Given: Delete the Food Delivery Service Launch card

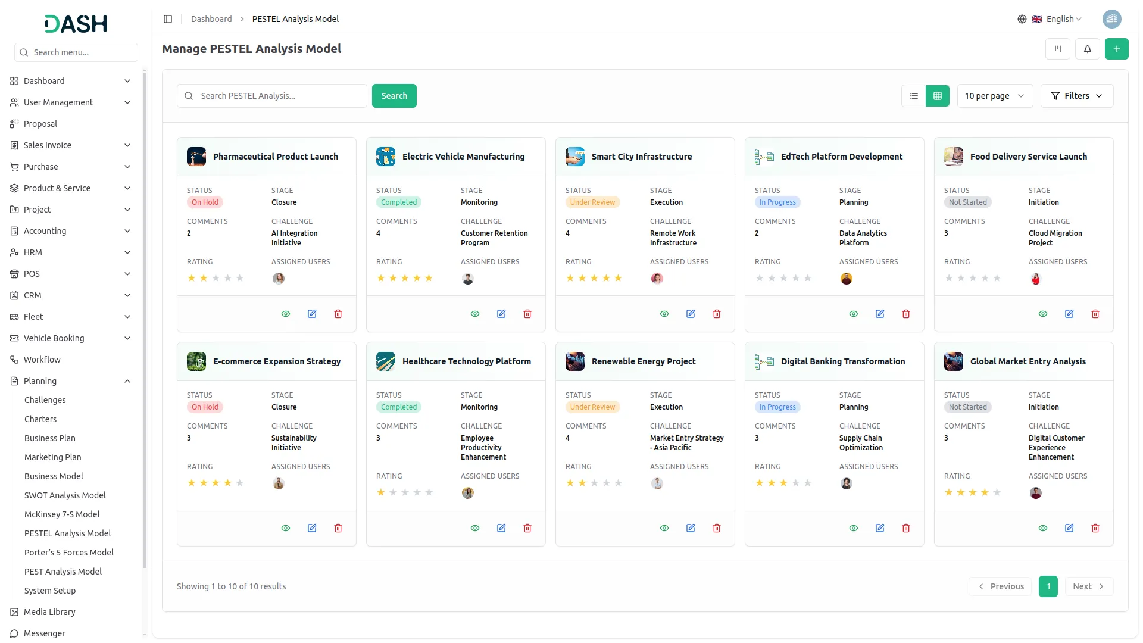Looking at the screenshot, I should point(1095,314).
